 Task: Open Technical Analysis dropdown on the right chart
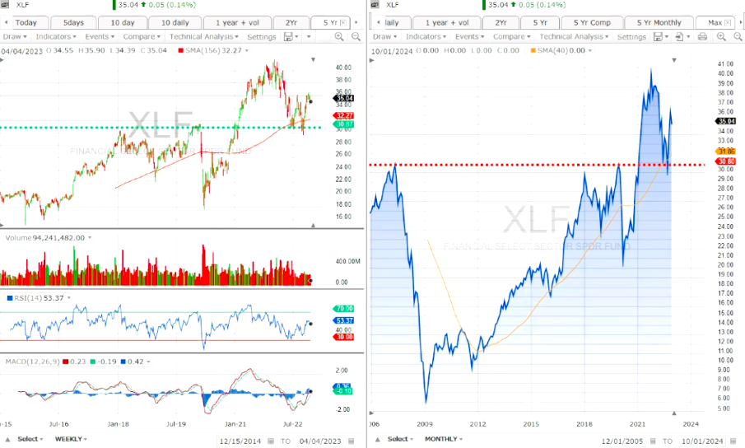pos(574,36)
